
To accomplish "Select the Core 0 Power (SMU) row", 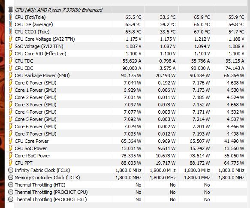I will coord(127,83).
